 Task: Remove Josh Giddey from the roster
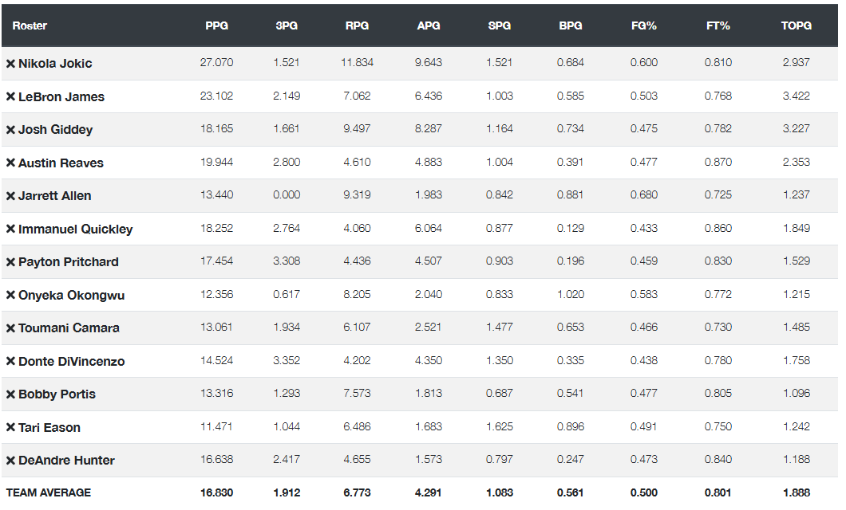click(x=11, y=130)
